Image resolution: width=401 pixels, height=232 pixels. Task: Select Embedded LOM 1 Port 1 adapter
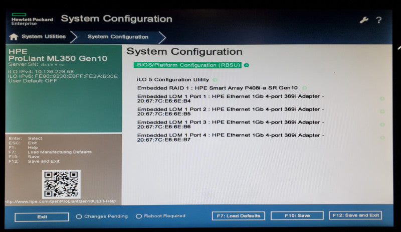point(231,98)
